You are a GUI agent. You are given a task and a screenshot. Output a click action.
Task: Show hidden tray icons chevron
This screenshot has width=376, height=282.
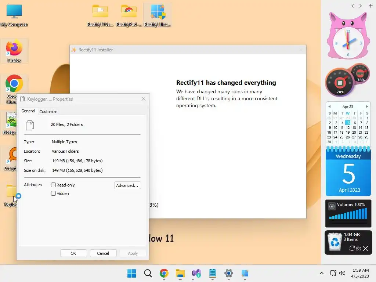click(322, 273)
